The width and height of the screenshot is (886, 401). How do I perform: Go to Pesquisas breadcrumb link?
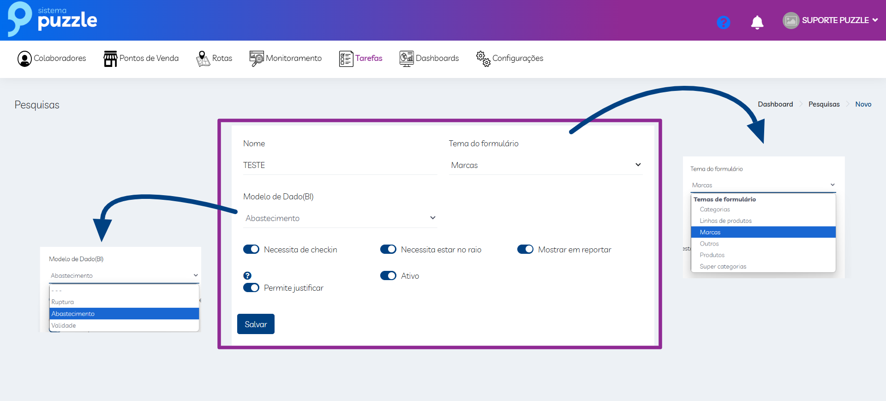(824, 104)
